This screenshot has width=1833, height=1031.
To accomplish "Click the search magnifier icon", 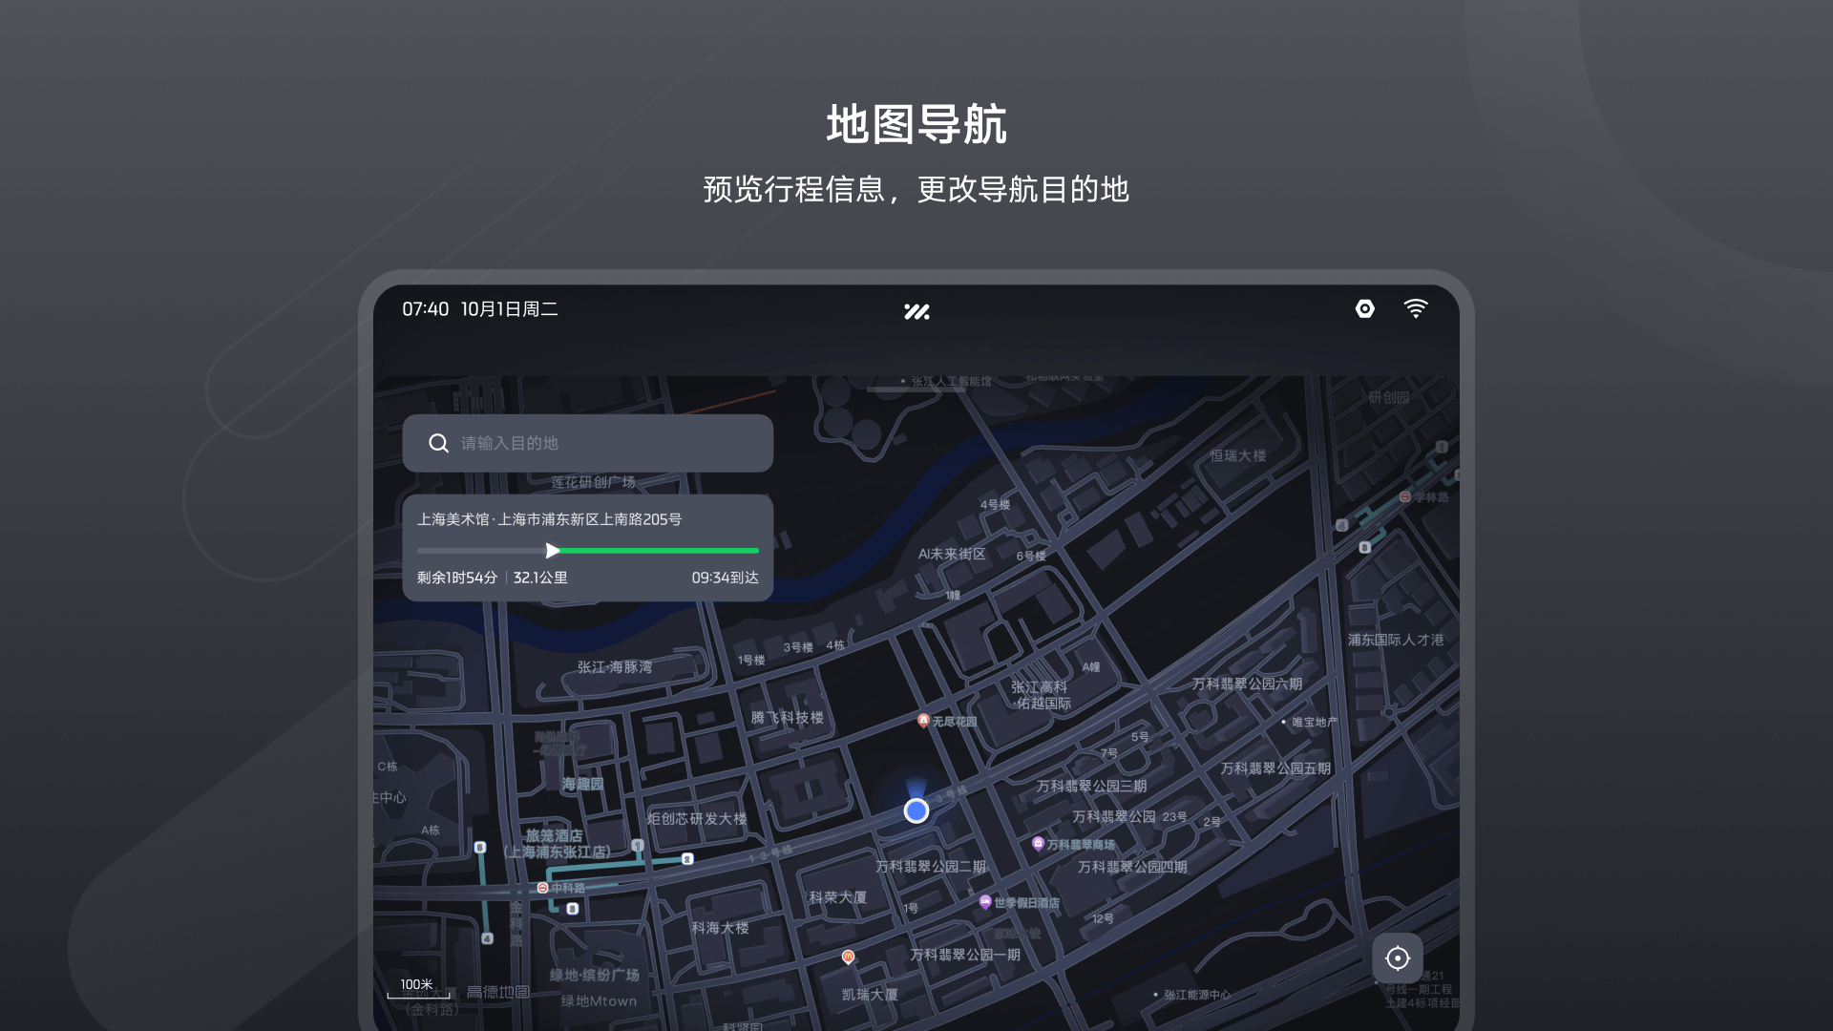I will pyautogui.click(x=438, y=443).
